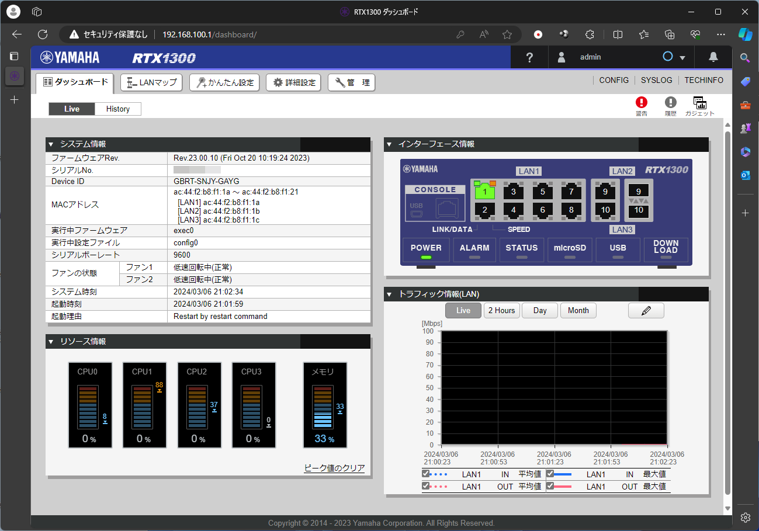Screen dimensions: 759x531
Task: Toggle LAN1 OUT 平均値 checkbox
Action: tap(426, 485)
